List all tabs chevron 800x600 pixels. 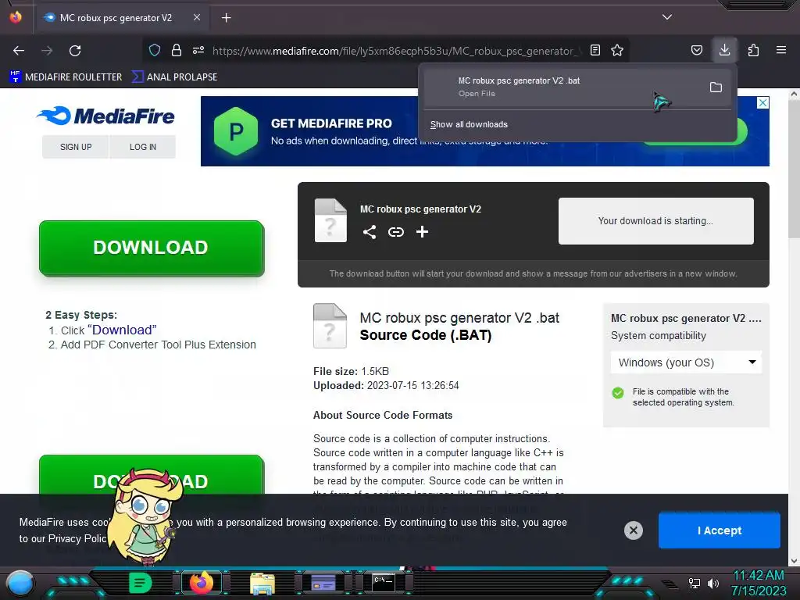(x=667, y=17)
